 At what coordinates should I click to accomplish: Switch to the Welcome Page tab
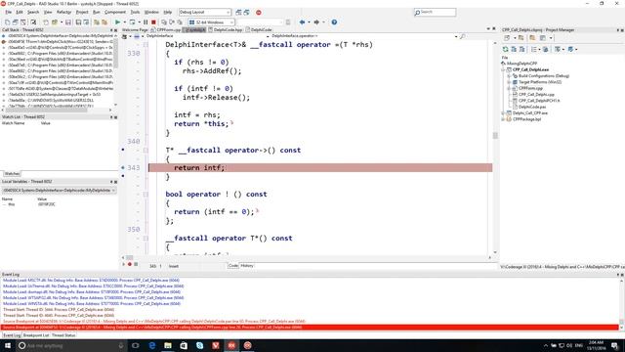135,29
